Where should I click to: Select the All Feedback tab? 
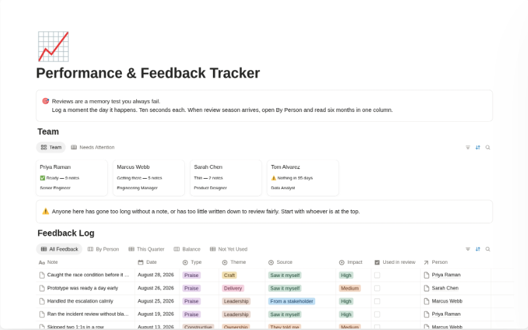tap(59, 249)
